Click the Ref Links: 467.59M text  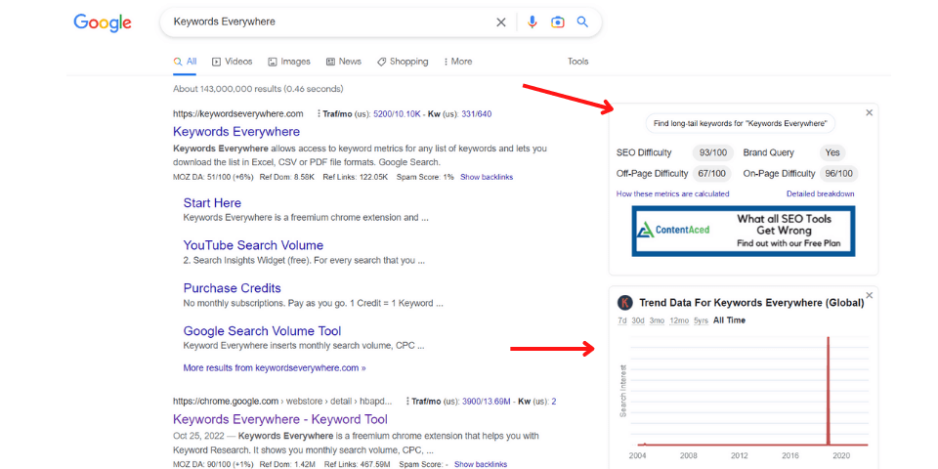pyautogui.click(x=357, y=464)
